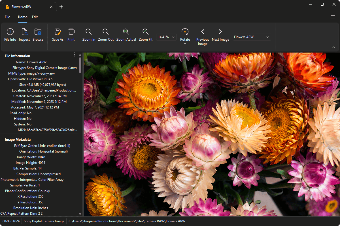Save the image using Save As
This screenshot has width=340, height=226.
(x=58, y=34)
